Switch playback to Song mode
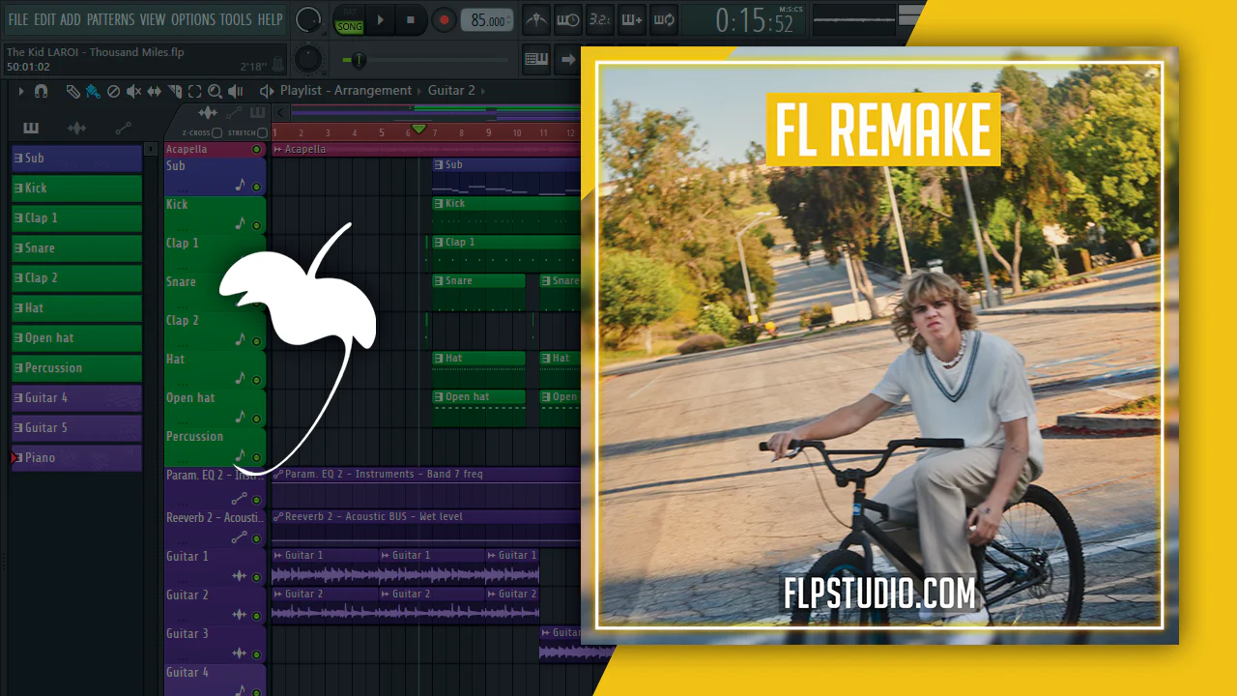This screenshot has width=1237, height=696. coord(349,26)
